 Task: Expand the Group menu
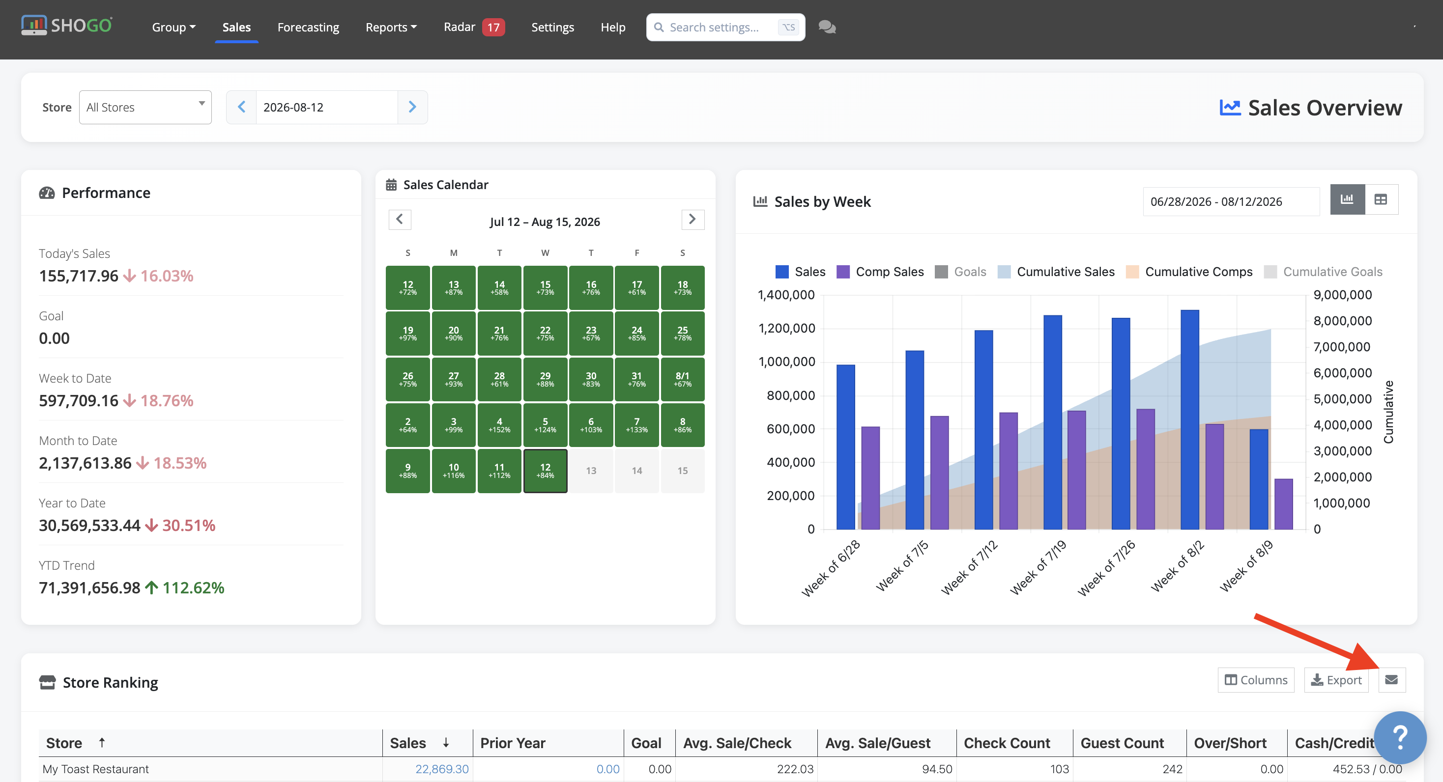tap(173, 27)
